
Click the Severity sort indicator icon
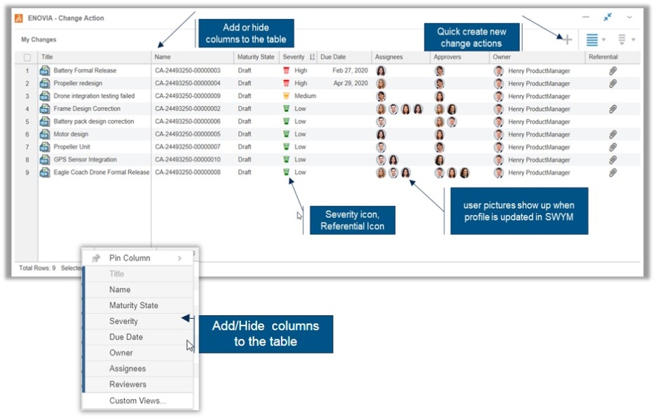312,57
